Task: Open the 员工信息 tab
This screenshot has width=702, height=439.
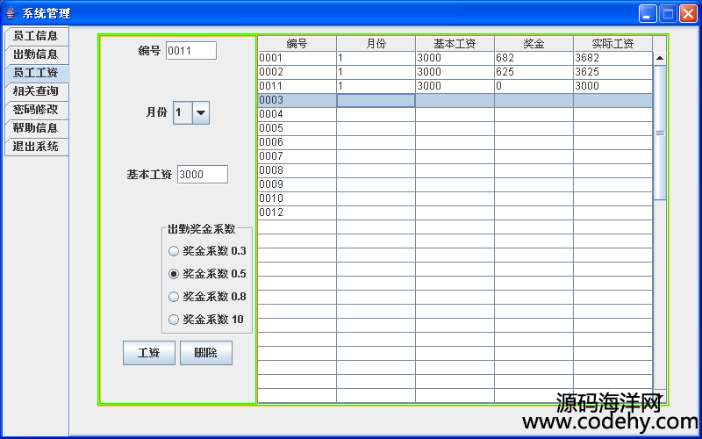Action: (36, 36)
